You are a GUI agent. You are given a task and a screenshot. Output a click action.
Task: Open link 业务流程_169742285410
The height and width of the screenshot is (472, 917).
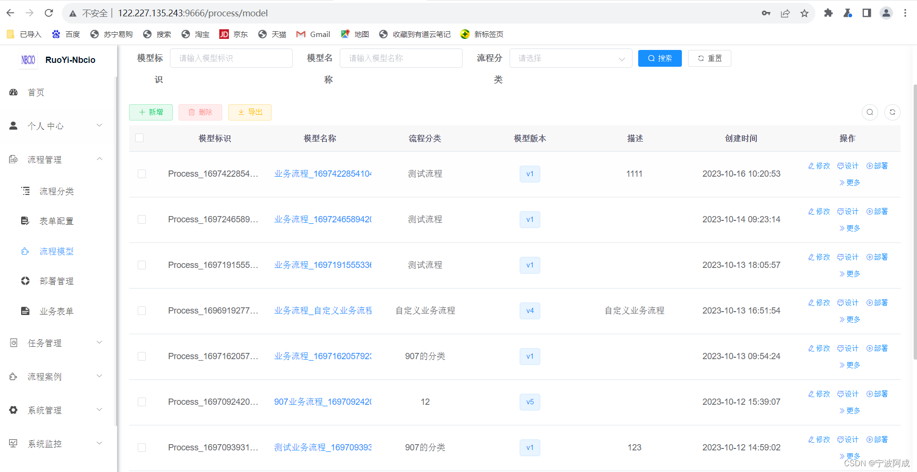tap(323, 174)
